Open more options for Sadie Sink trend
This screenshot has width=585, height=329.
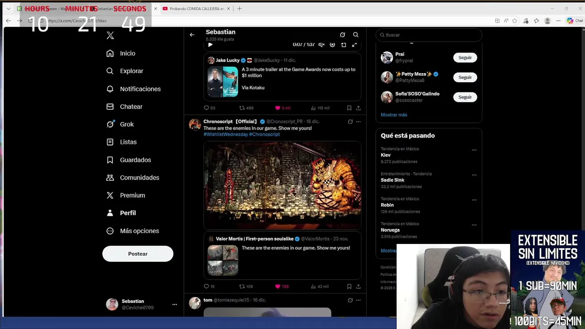pos(474,175)
